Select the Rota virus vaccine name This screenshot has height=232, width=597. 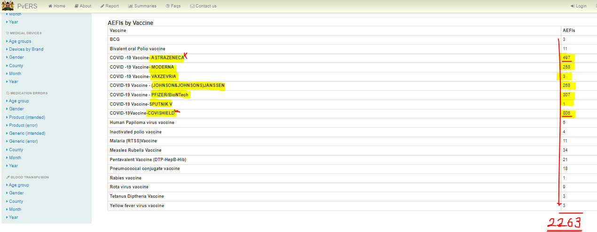coord(129,187)
